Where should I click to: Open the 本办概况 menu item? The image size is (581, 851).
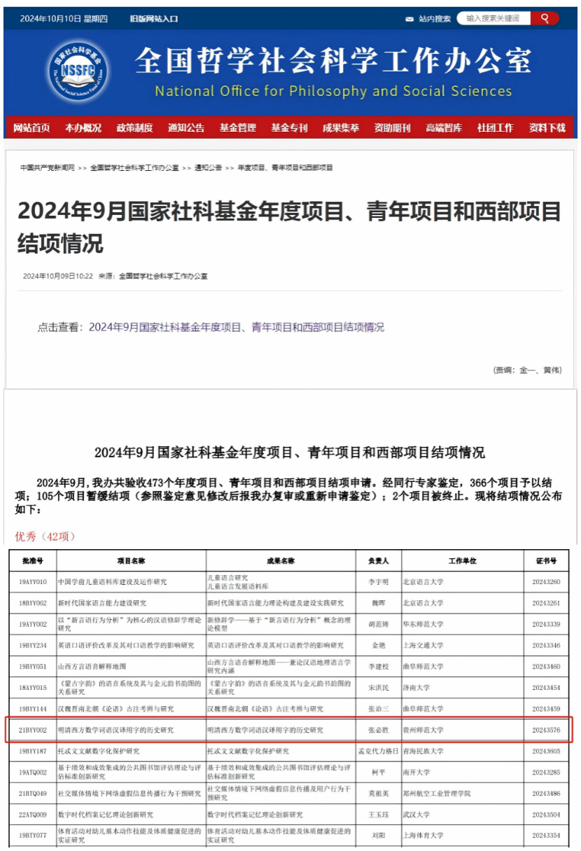[83, 127]
